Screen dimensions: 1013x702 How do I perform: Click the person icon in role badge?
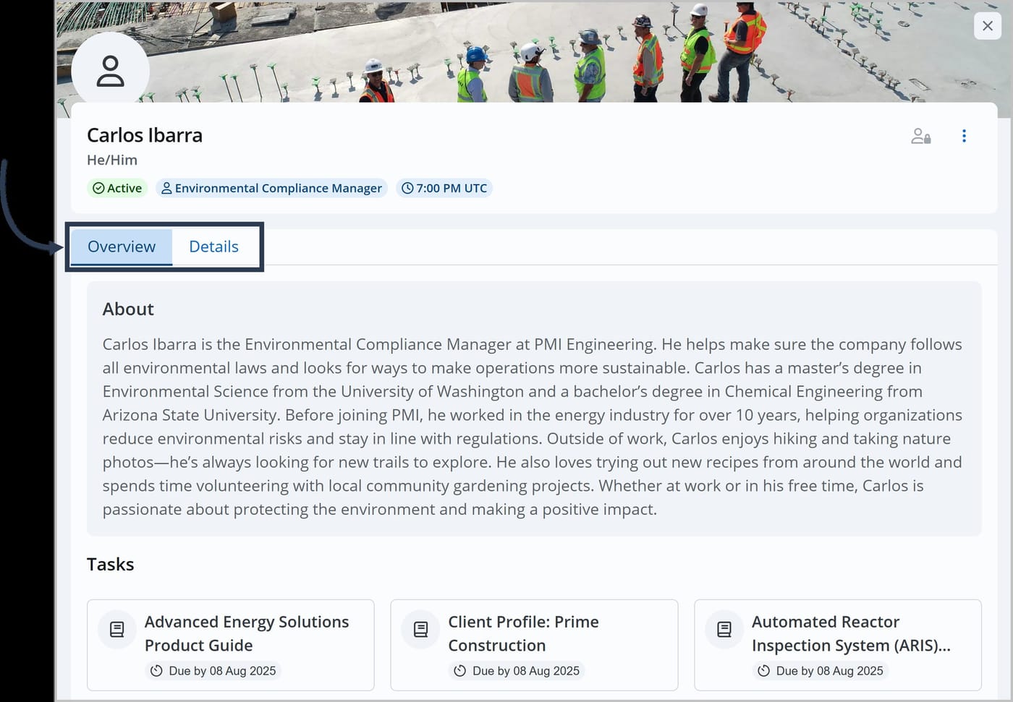click(166, 188)
